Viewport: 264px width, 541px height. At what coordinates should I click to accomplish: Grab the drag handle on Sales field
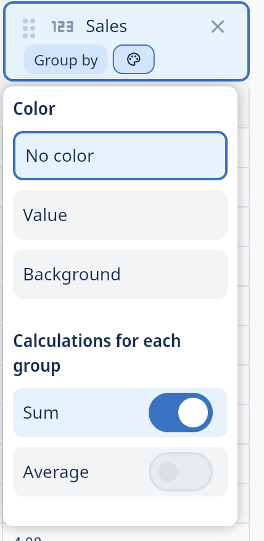[29, 28]
